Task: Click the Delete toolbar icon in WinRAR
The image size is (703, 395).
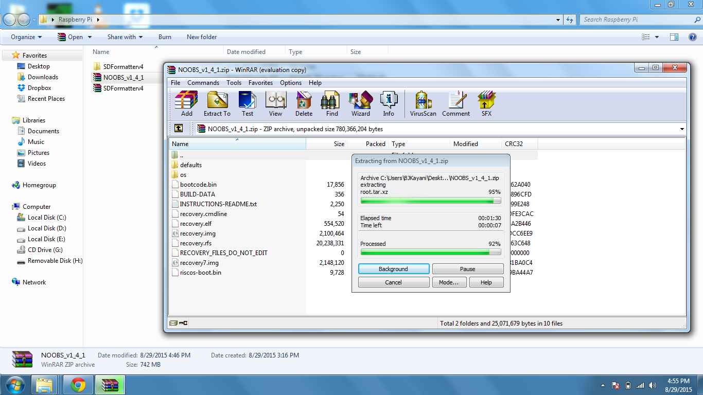Action: click(x=304, y=103)
